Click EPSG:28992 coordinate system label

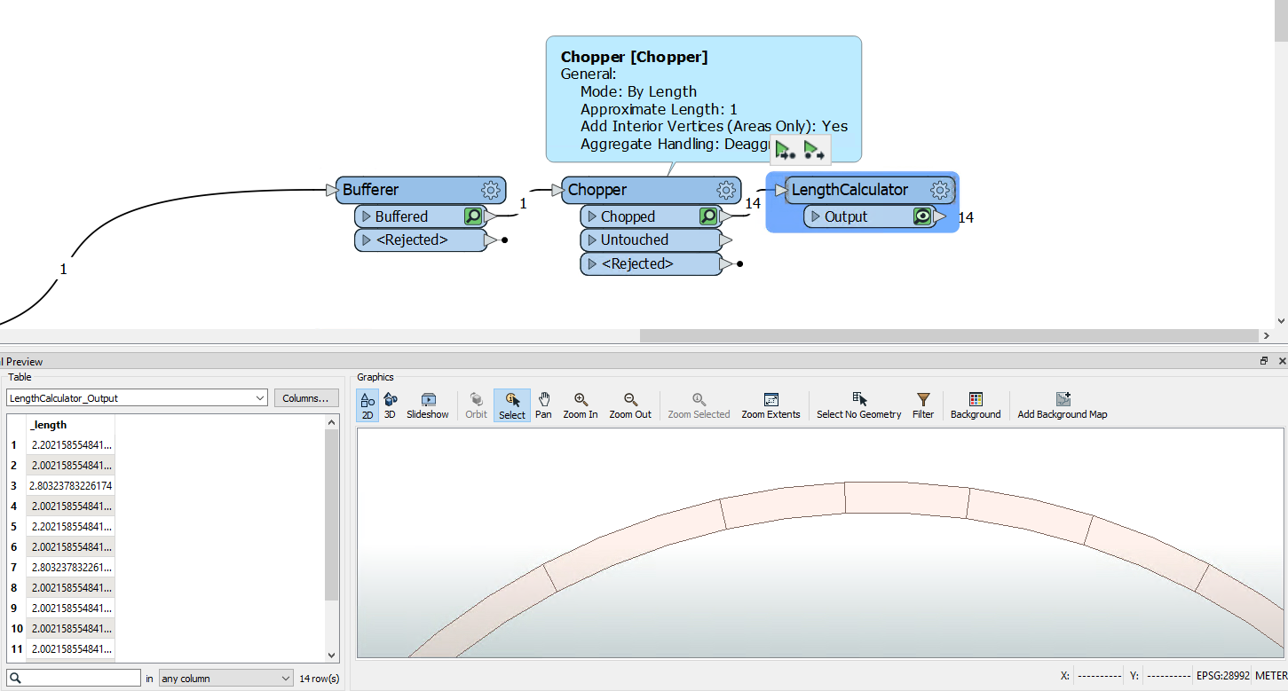1223,676
